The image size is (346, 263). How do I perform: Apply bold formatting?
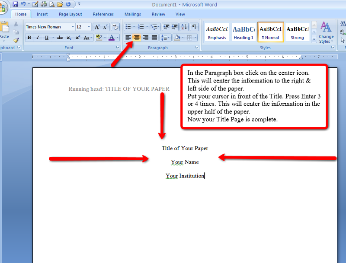(29, 38)
